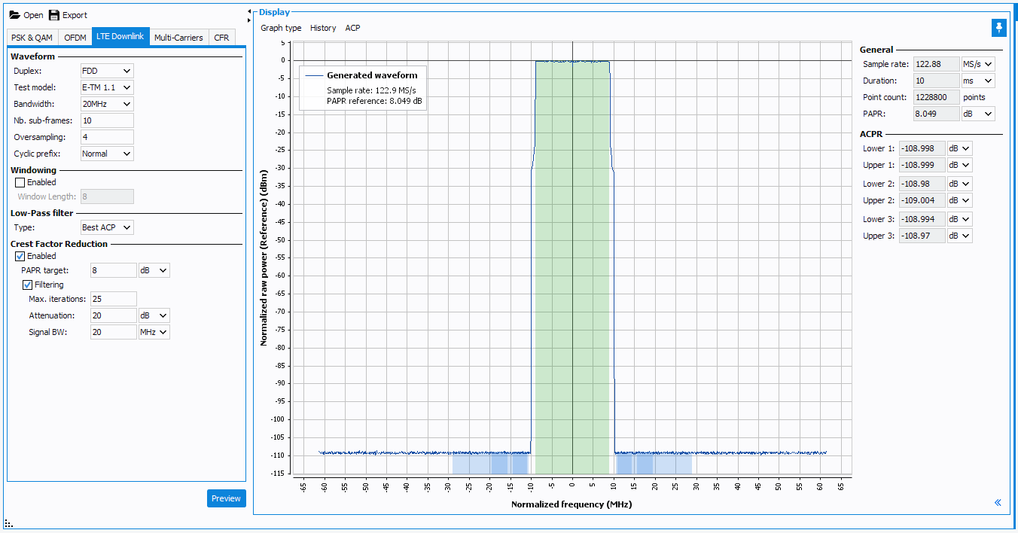Switch to the PSK & QAM tab
Image resolution: width=1018 pixels, height=533 pixels.
(32, 38)
